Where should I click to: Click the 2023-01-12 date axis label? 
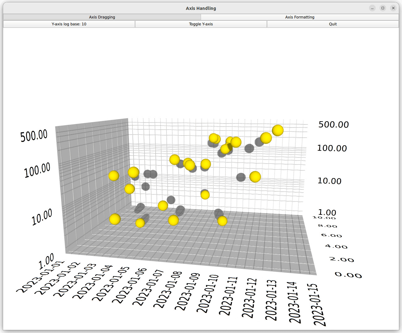coord(249,298)
